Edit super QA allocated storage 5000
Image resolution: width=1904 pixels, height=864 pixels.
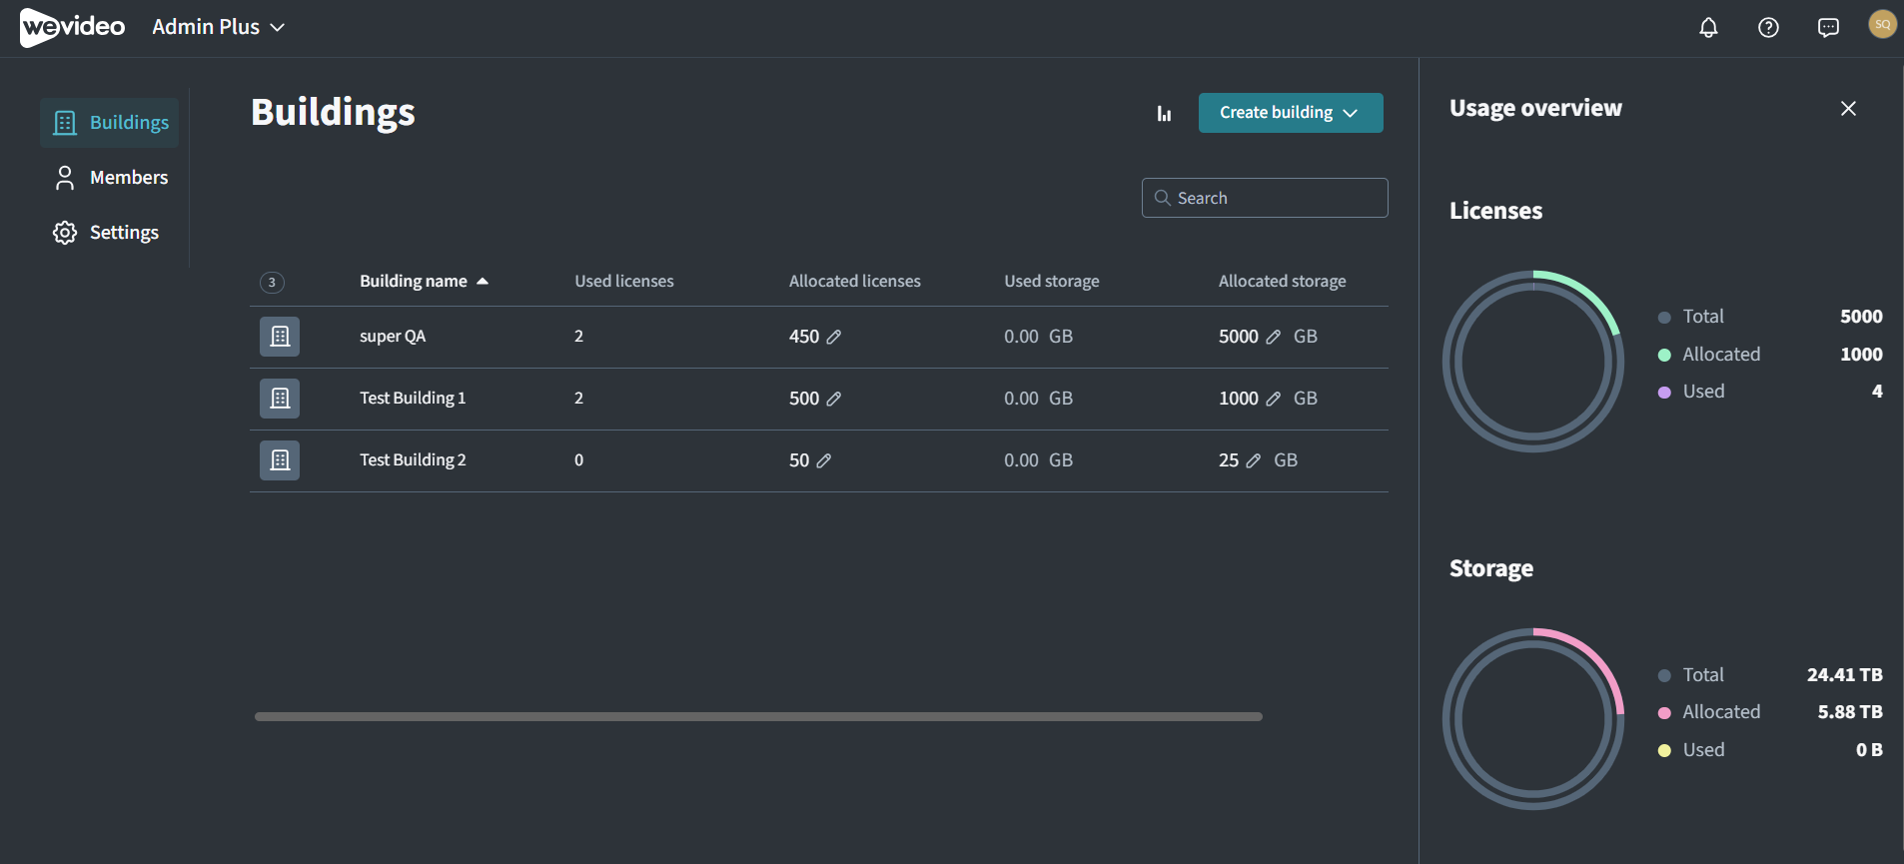click(1274, 337)
